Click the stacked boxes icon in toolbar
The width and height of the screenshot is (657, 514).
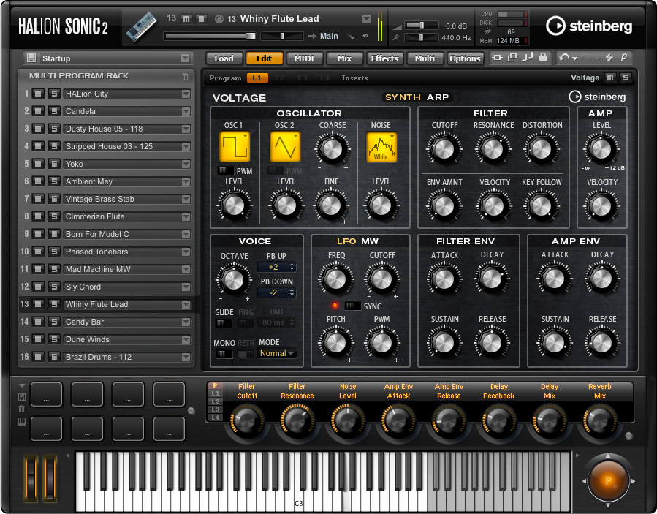pyautogui.click(x=512, y=58)
